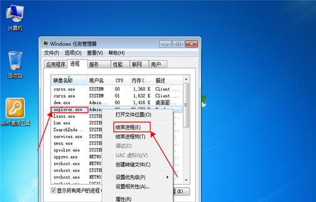Screen dimensions: 316x202
Task: Choose 打开文件位置(O) in context menu
Action: click(x=137, y=115)
